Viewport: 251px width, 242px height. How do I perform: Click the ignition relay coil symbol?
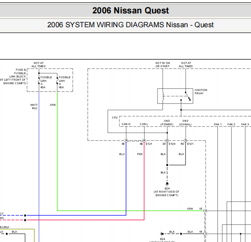point(163,96)
